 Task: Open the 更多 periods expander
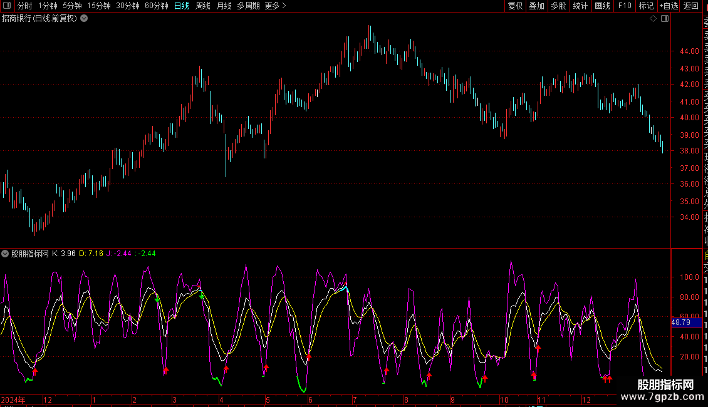pyautogui.click(x=275, y=6)
